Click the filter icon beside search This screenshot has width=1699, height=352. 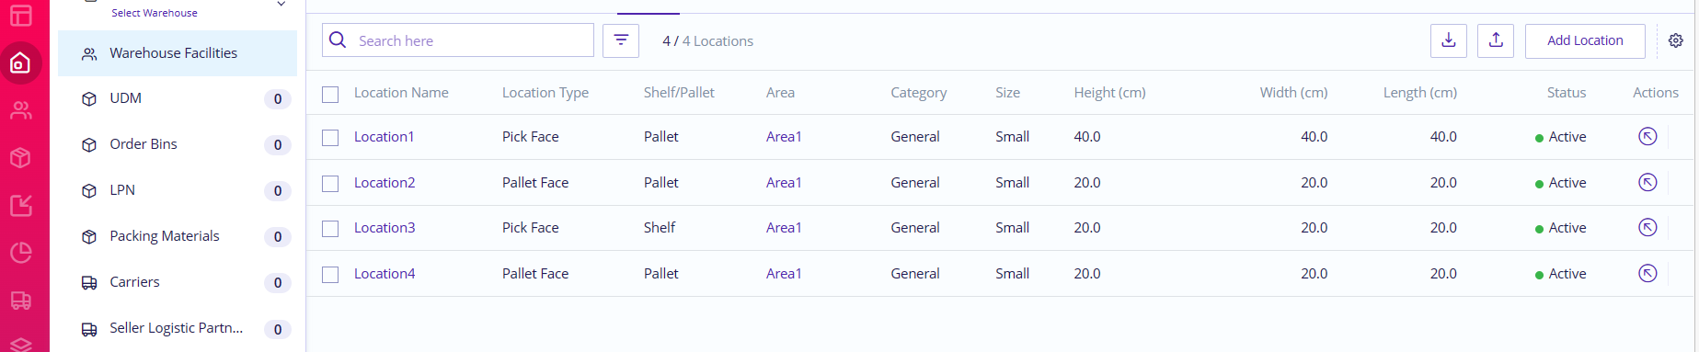(x=621, y=40)
